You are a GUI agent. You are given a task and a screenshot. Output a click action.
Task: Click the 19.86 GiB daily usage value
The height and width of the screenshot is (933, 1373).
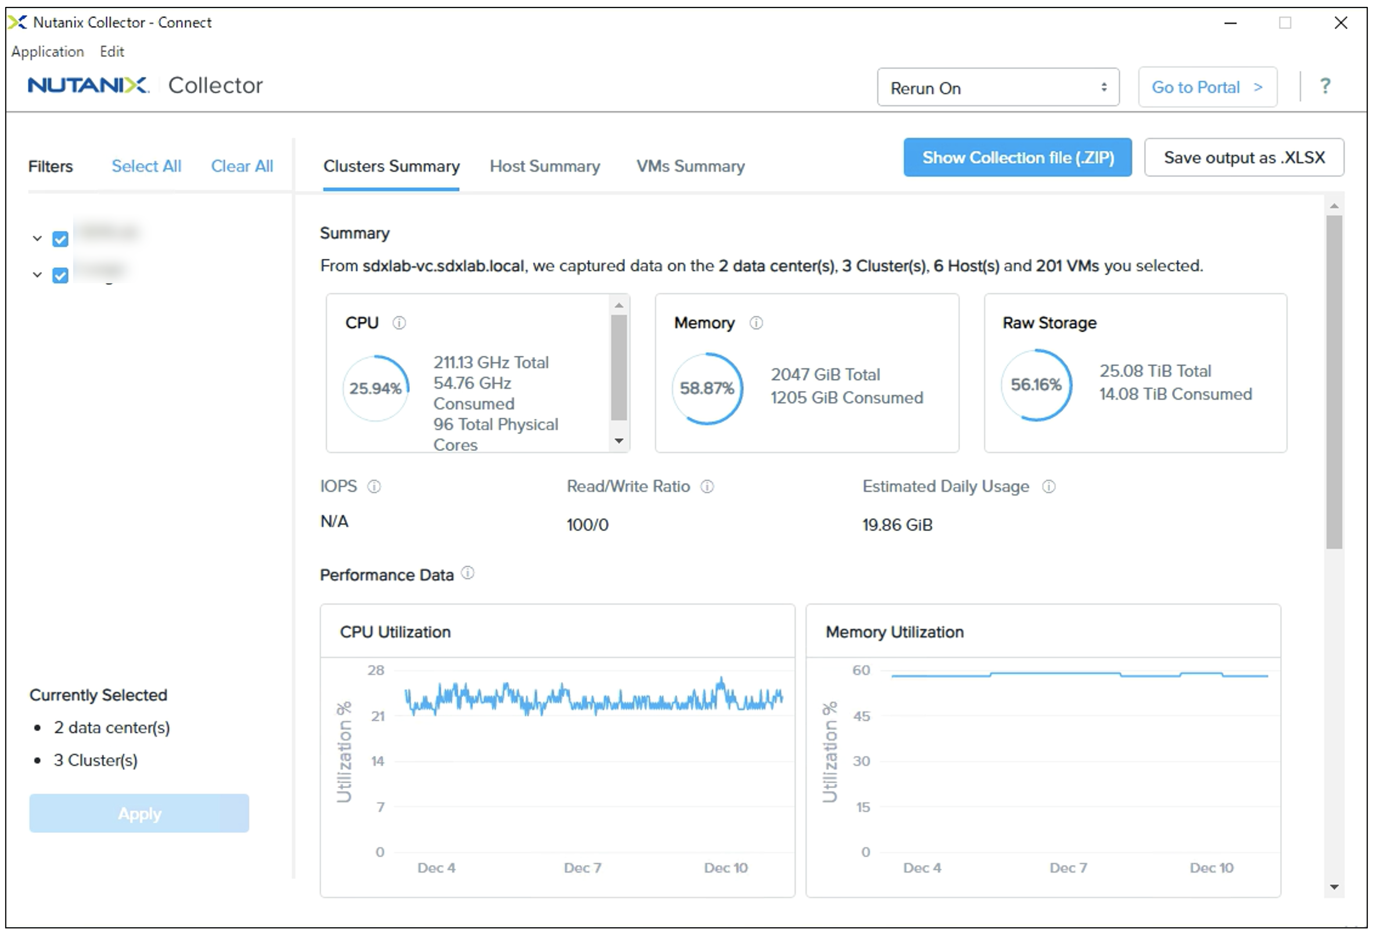(897, 525)
